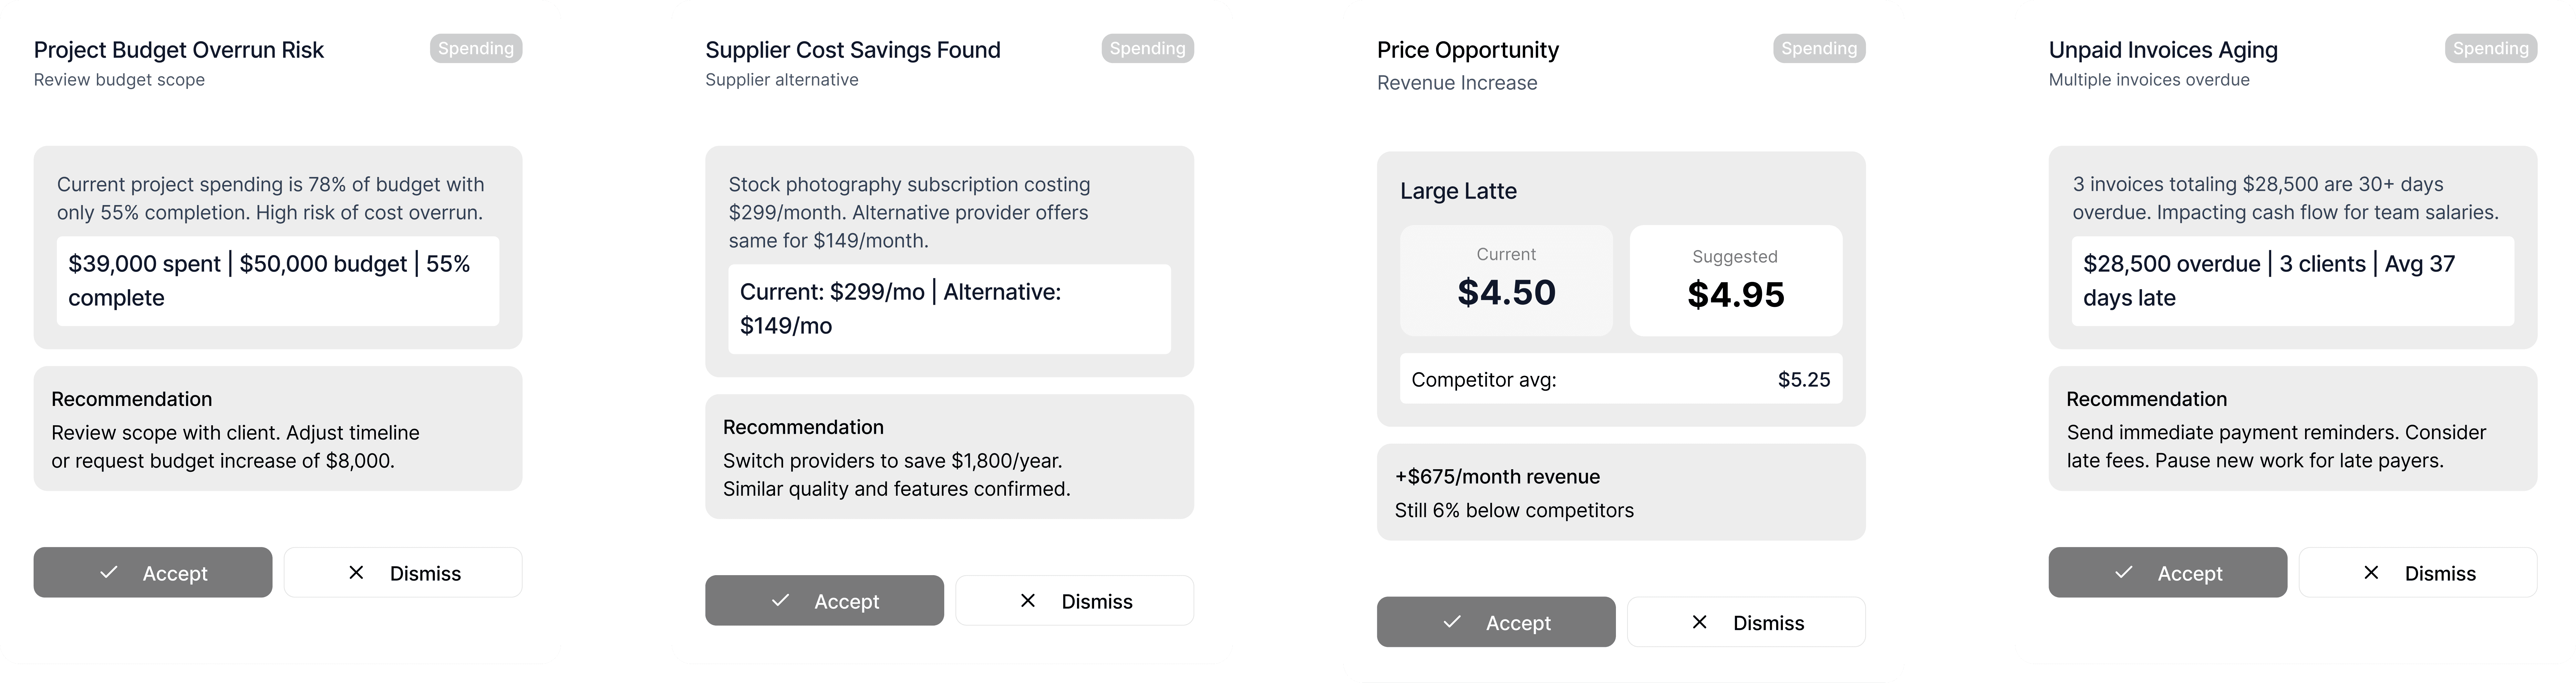This screenshot has height=683, width=2576.
Task: Open the Supplier Cost Savings Found title
Action: 853,50
